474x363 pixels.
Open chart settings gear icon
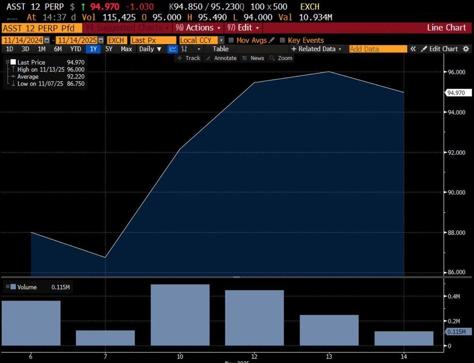point(466,49)
